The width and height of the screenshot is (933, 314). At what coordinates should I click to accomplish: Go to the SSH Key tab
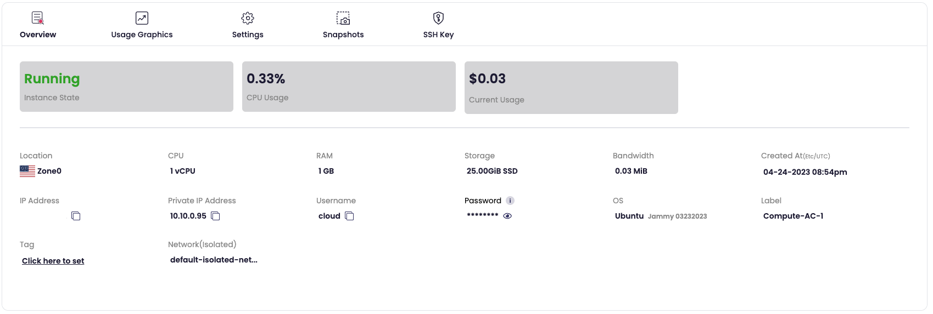tap(438, 35)
